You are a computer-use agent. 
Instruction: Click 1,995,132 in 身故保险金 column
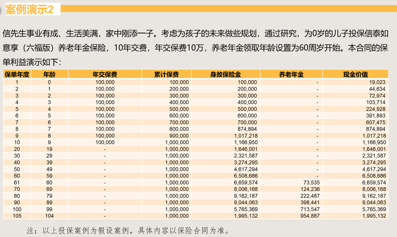(x=246, y=216)
